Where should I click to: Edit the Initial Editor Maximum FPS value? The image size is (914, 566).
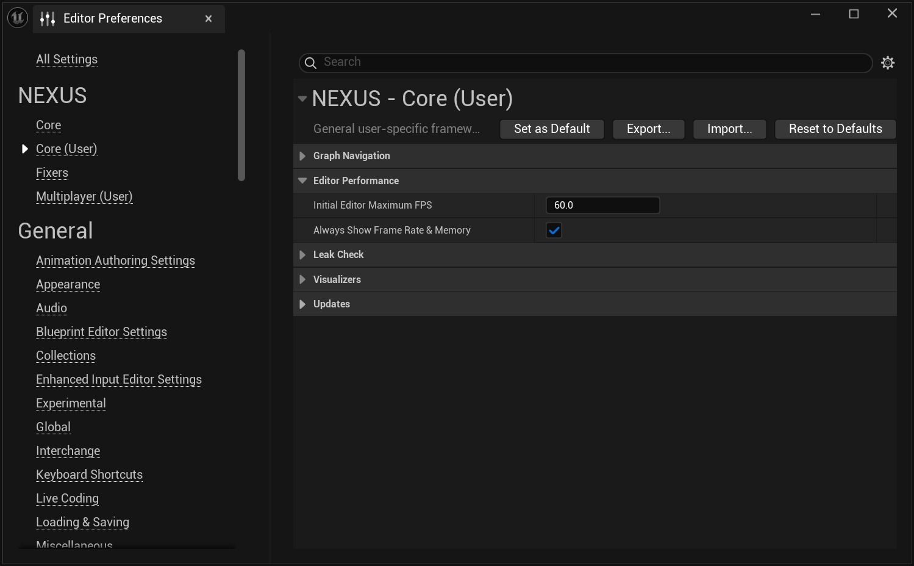602,205
